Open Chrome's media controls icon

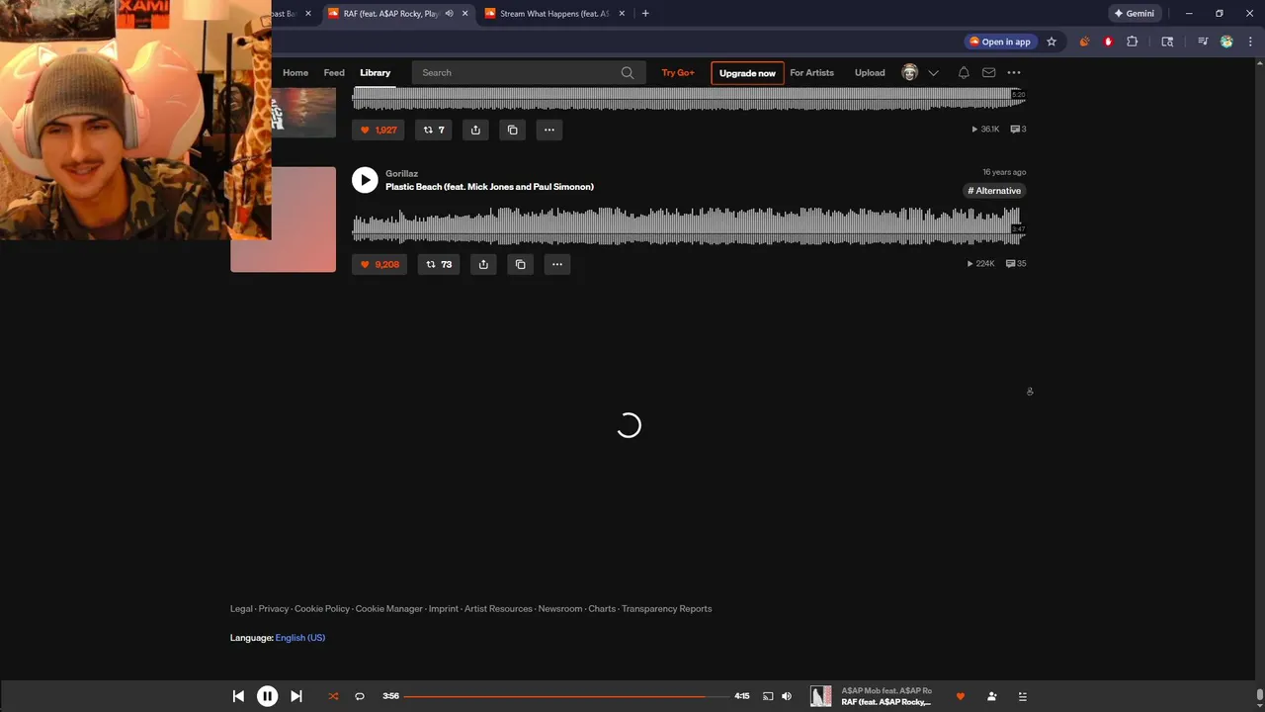coord(1203,42)
